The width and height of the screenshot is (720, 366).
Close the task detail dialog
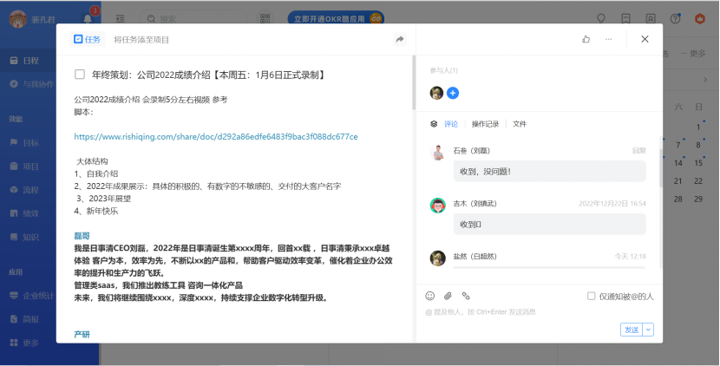tap(645, 39)
